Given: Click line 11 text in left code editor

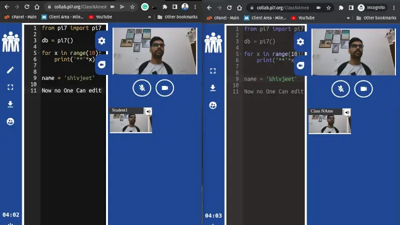Looking at the screenshot, I should point(71,90).
